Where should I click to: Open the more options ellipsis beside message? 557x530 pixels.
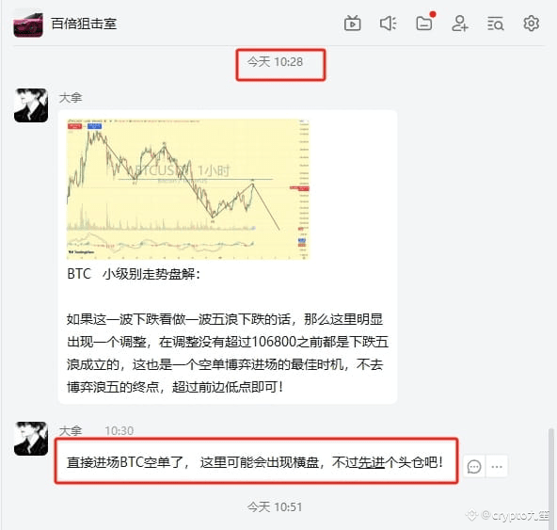(497, 467)
